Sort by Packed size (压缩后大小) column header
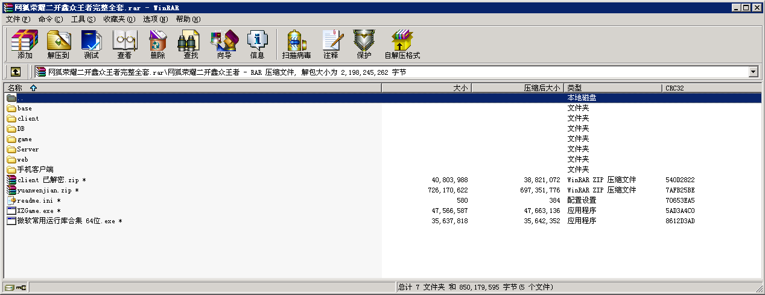Image resolution: width=765 pixels, height=295 pixels. 518,88
